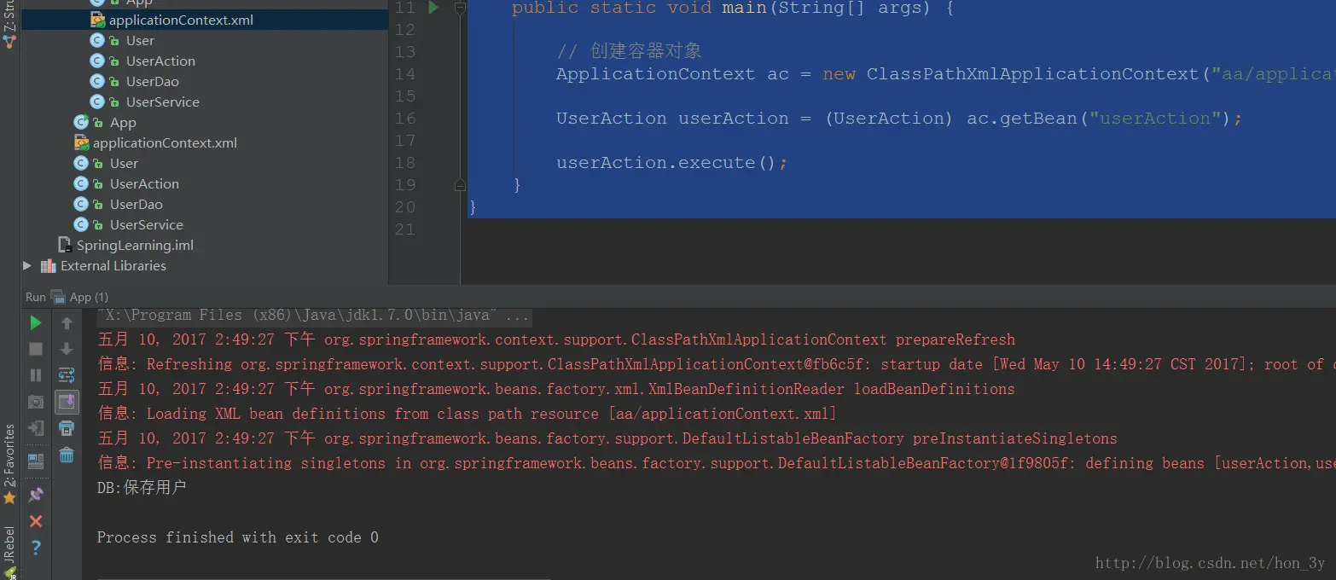Screen dimensions: 1336x580
Task: Jump up the stack trace
Action: 67,323
